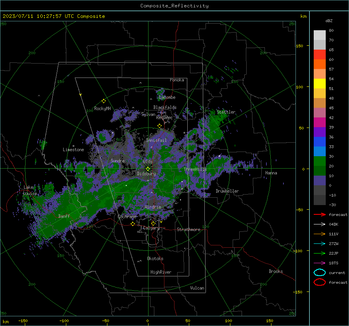349x326 pixels.
Task: Click the Drumheller city label
Action: (x=227, y=191)
